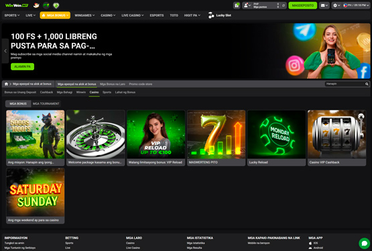Go to the previous banner slide arrow

[5, 51]
